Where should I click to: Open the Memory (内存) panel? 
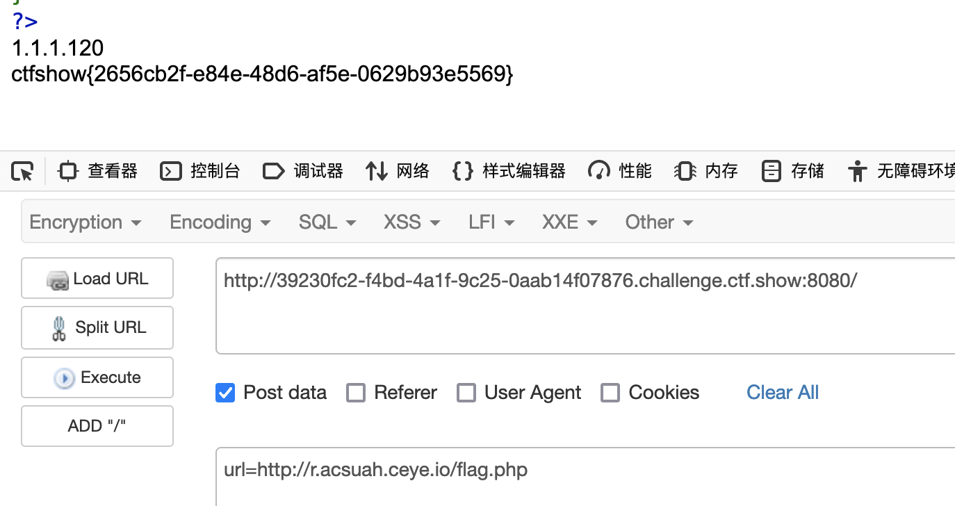tap(706, 171)
